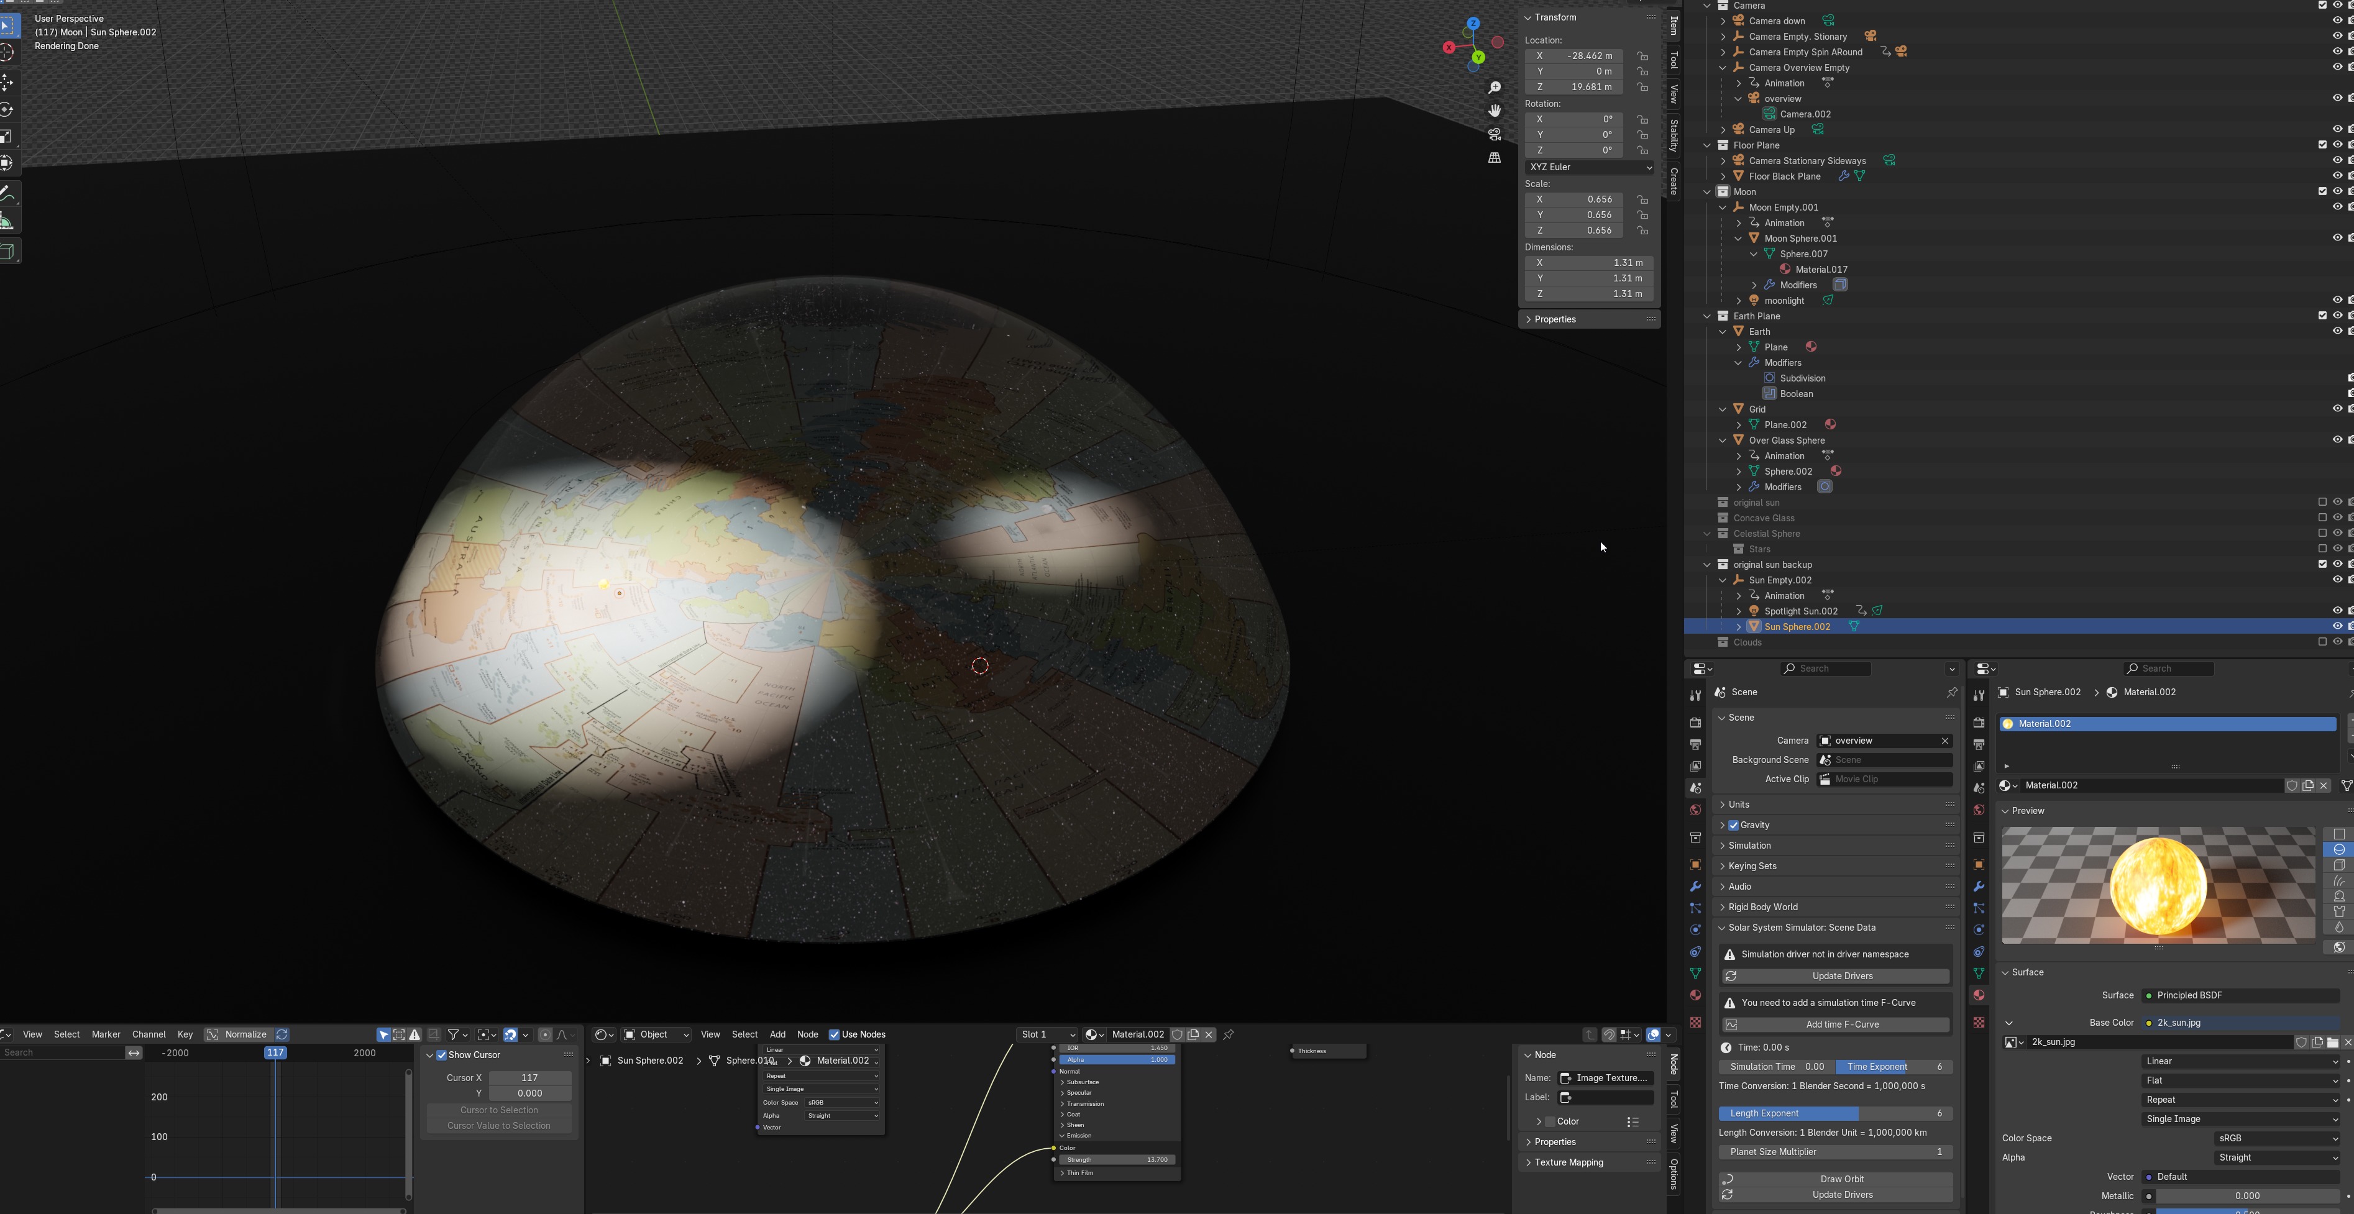Viewport: 2354px width, 1214px height.
Task: Switch perspective/orthographic grid icon
Action: tap(1494, 158)
